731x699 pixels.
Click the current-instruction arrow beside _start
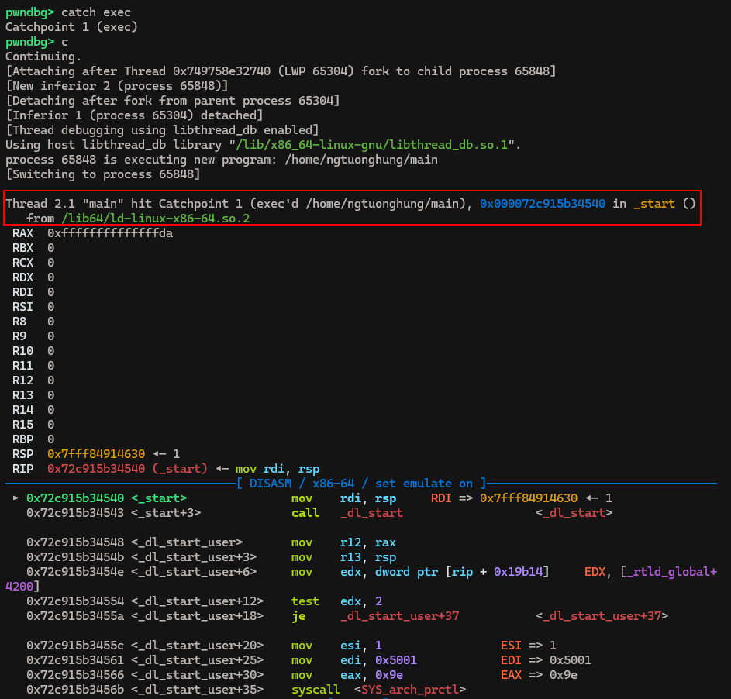[16, 498]
